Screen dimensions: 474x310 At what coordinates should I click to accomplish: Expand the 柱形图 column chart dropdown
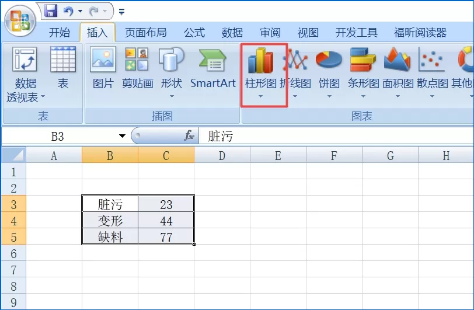260,96
